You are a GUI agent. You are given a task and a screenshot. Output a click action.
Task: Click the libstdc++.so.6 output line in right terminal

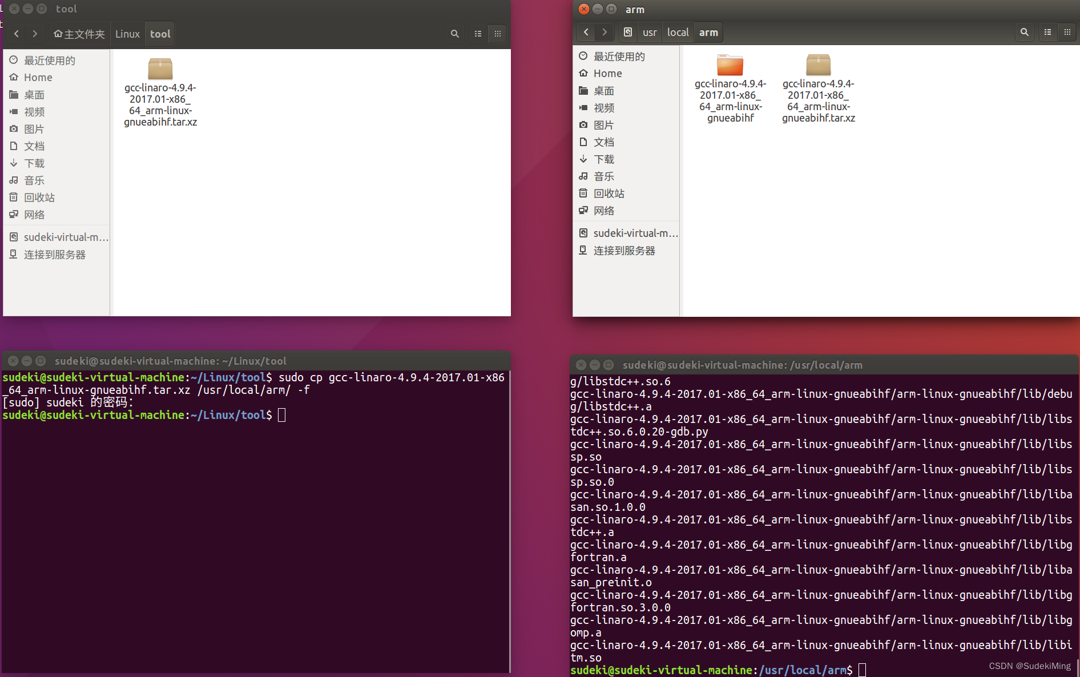(620, 381)
